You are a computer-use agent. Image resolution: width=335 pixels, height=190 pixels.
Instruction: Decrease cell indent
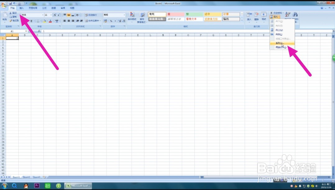click(x=77, y=21)
